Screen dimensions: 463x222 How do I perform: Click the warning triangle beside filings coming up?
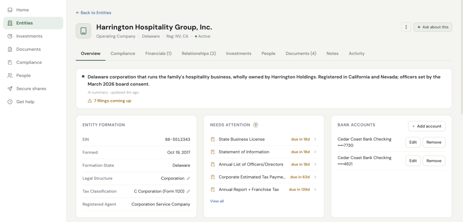click(x=90, y=101)
